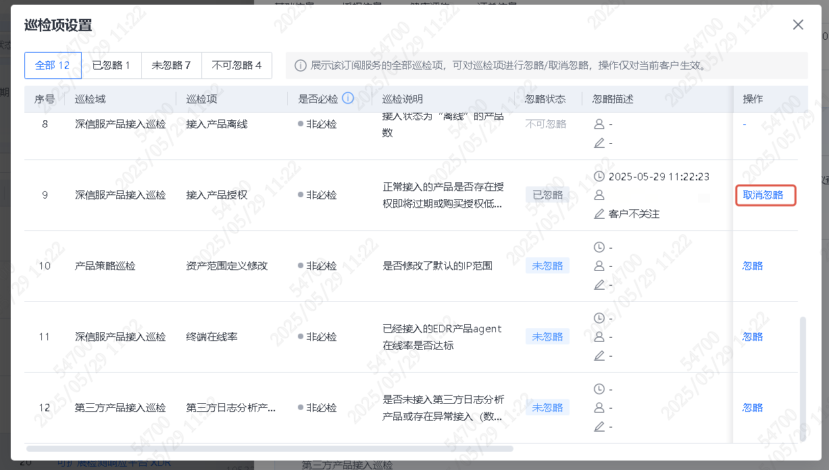Click the clock icon in row 10
829x470 pixels.
[x=599, y=247]
